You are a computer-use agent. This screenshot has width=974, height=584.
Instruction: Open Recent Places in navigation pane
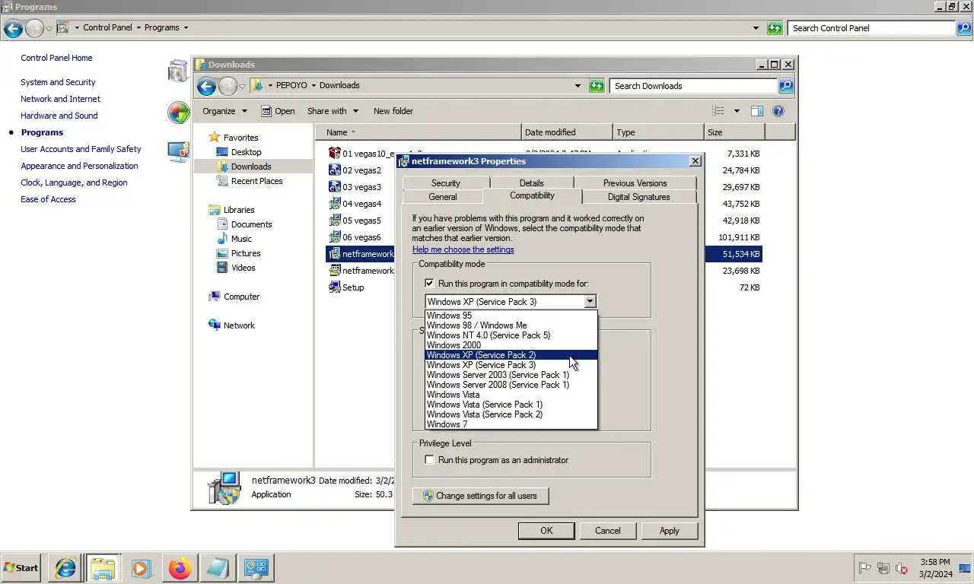pos(250,181)
